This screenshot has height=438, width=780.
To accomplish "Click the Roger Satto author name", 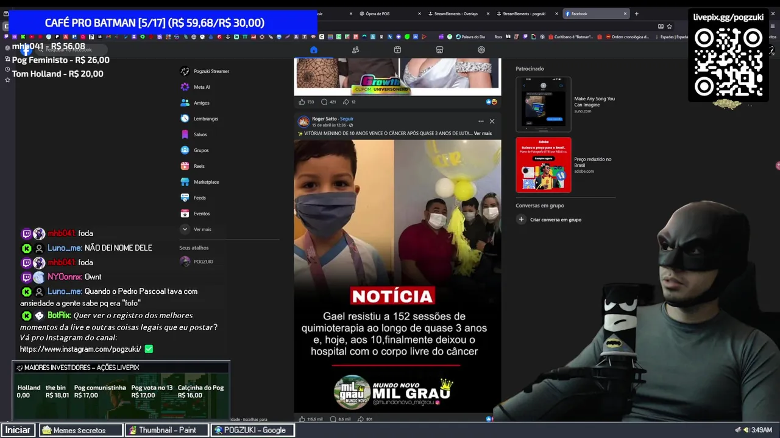I will pos(324,119).
